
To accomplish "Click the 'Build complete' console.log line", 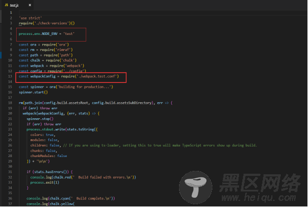I will tap(71, 199).
